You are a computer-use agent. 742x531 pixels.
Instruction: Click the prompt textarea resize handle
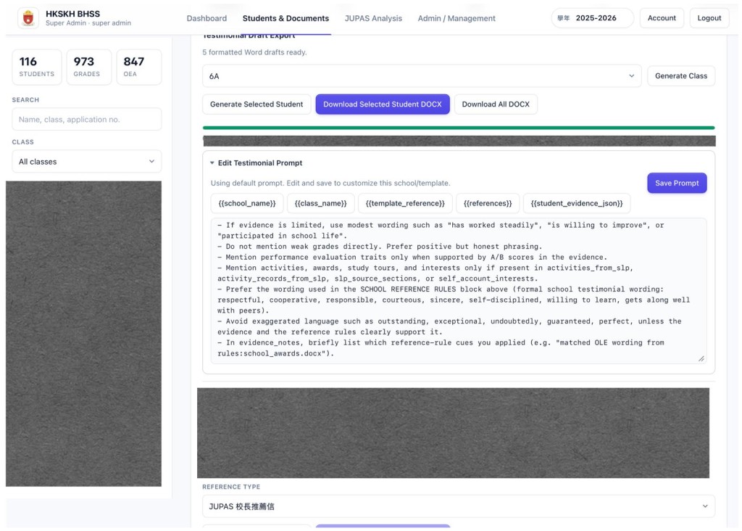pos(701,358)
